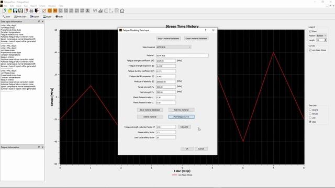Toggle the legend Show checkbox
The height and width of the screenshot is (188, 335).
[x=310, y=31]
